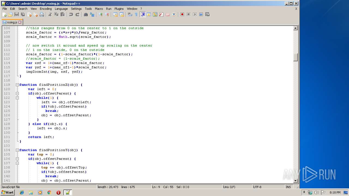
Task: Toggle monitoring with the eye icon
Action: (174, 14)
